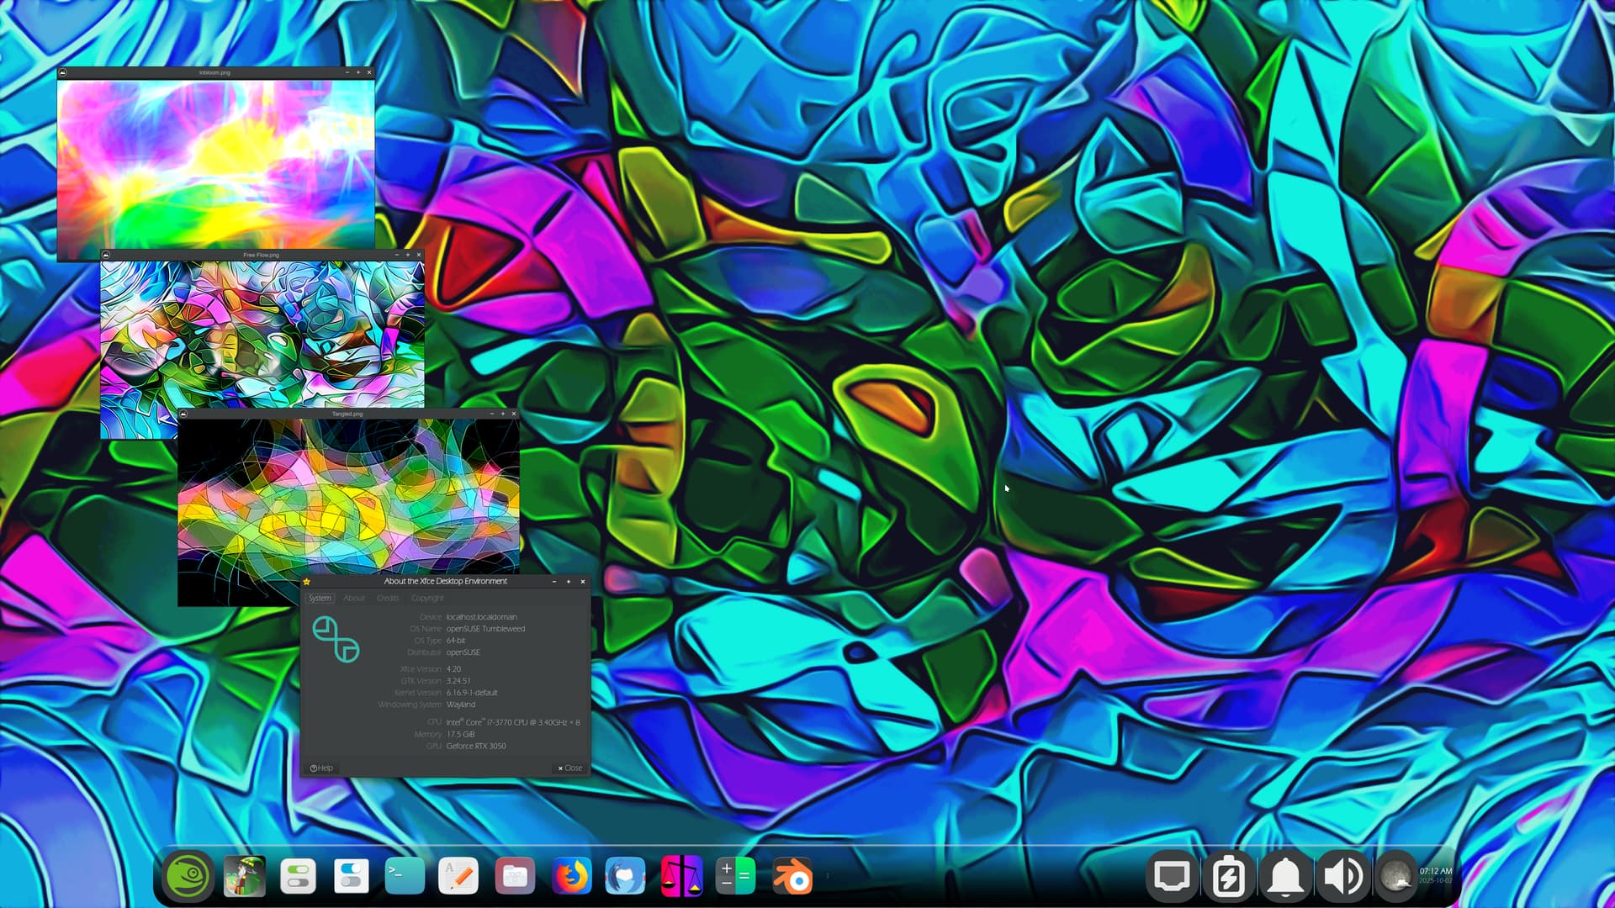Switch to the Copyright tab
The image size is (1615, 908).
(427, 598)
